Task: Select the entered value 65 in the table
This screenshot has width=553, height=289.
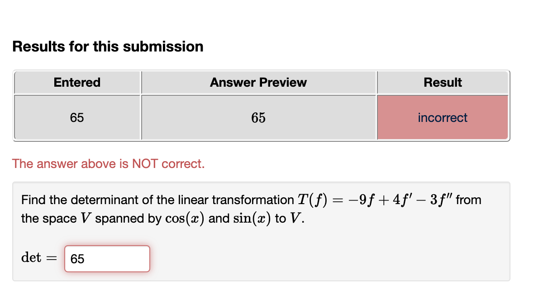Action: (x=77, y=117)
